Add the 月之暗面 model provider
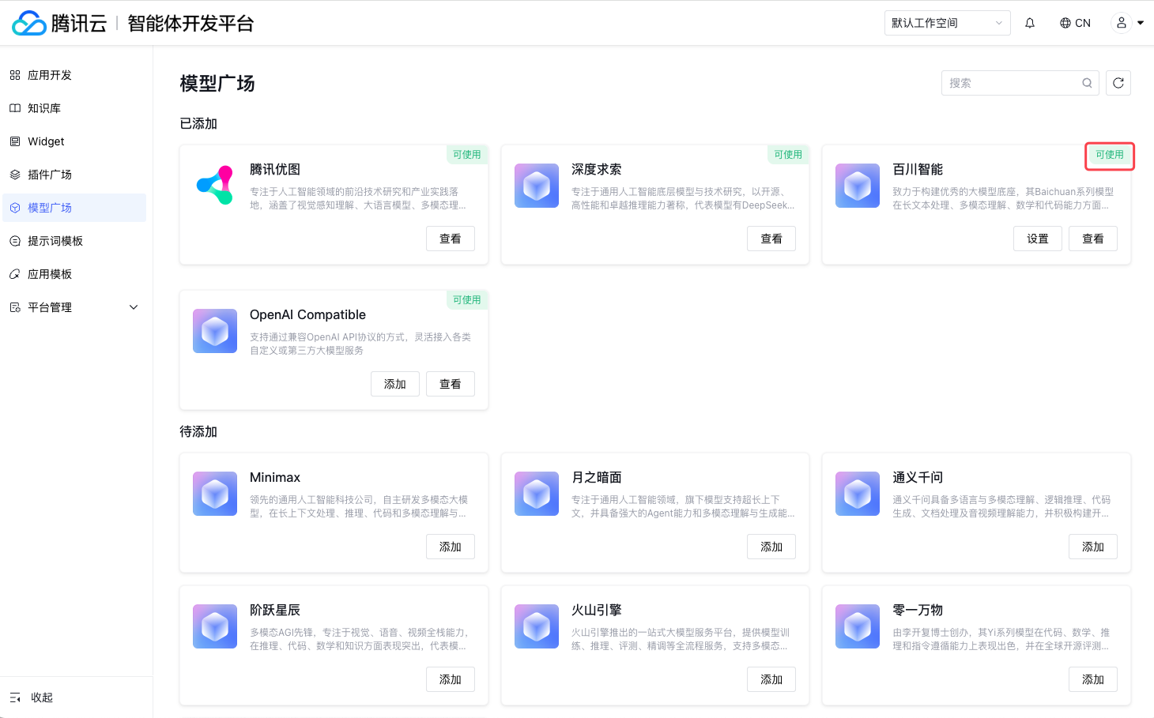The image size is (1154, 718). [771, 547]
